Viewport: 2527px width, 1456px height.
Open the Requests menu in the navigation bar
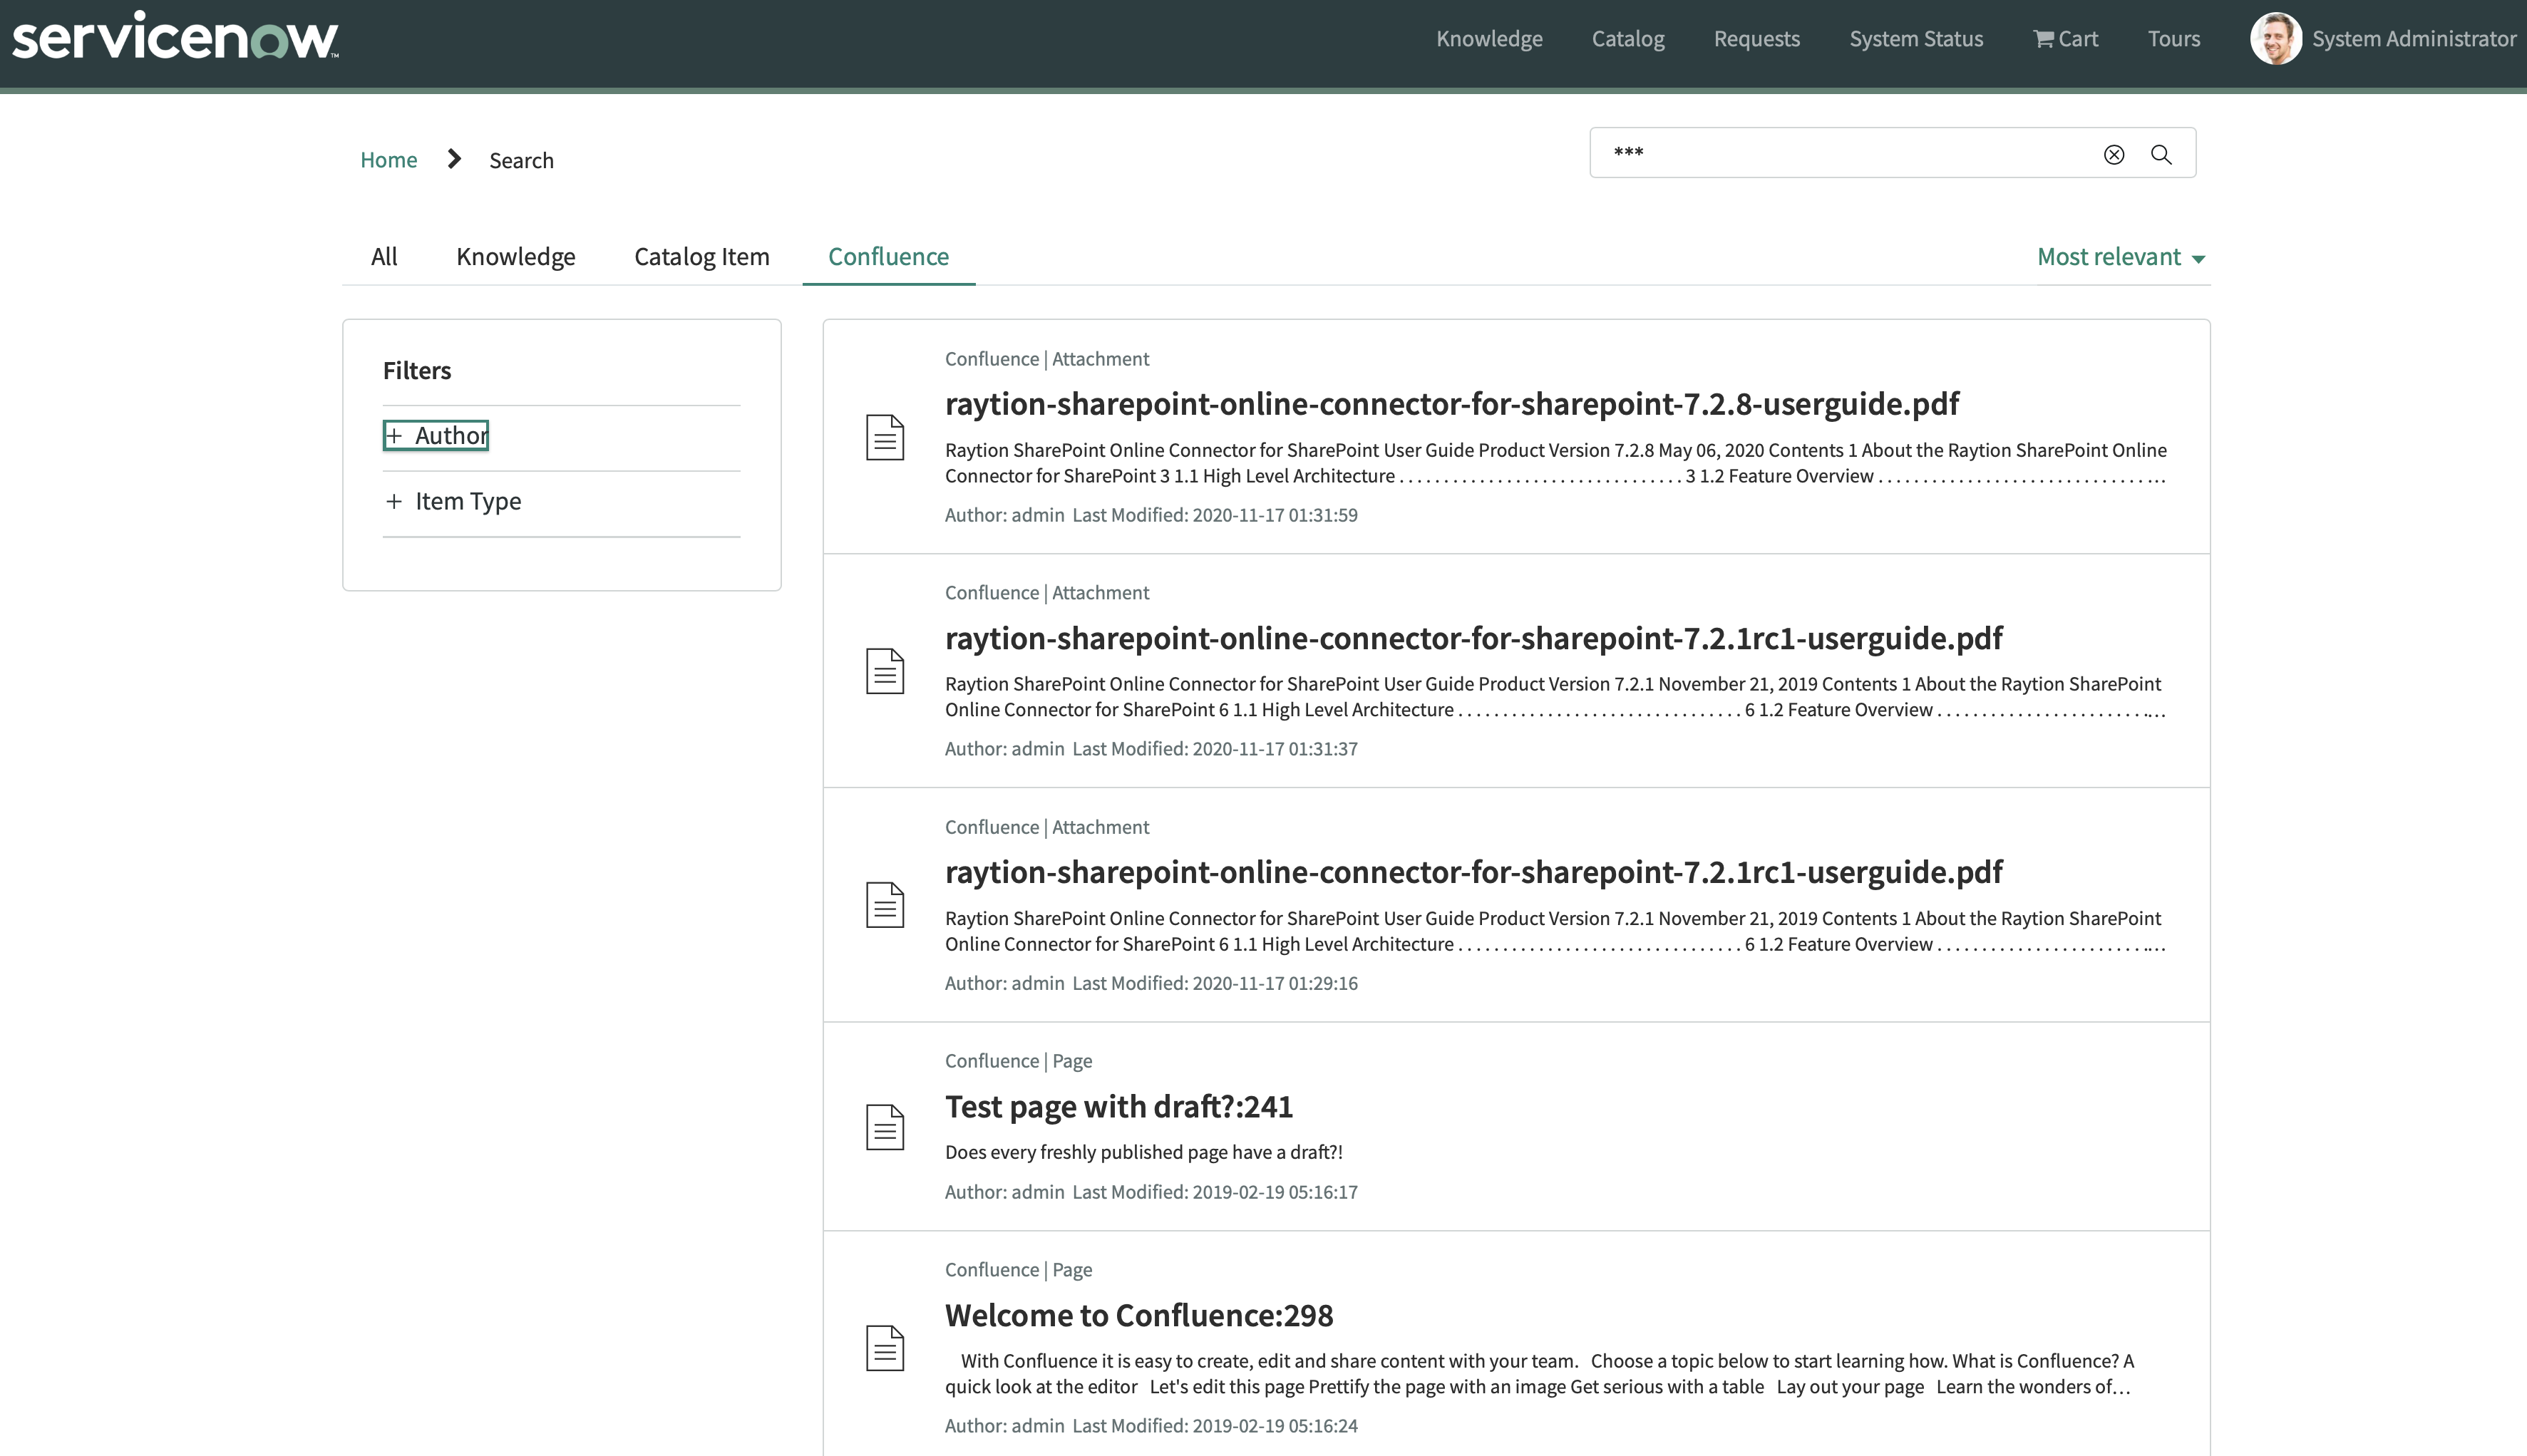click(x=1757, y=38)
